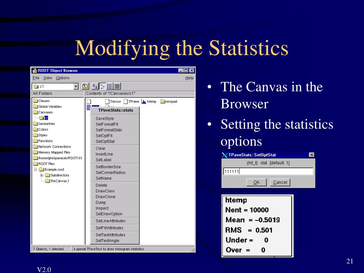Open the Options menu

[x=63, y=78]
